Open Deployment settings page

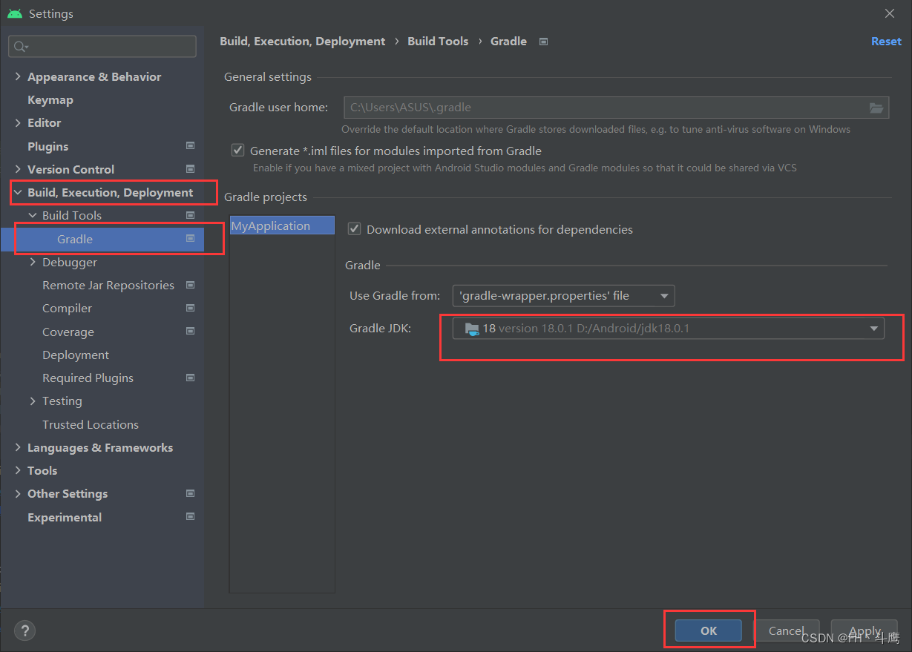point(76,355)
